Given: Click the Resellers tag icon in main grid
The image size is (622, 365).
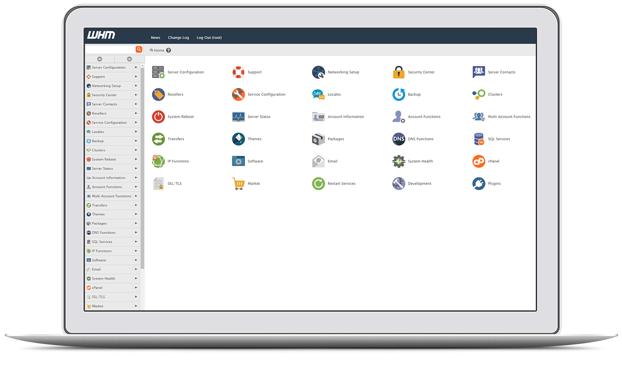Looking at the screenshot, I should pyautogui.click(x=158, y=95).
